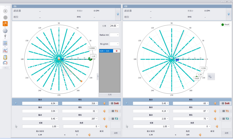This screenshot has height=139, width=233.
Task: Click the C1 Init button
Action: click(x=115, y=103)
